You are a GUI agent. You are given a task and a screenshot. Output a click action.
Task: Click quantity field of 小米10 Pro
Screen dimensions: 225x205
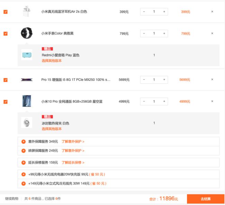pyautogui.click(x=154, y=101)
